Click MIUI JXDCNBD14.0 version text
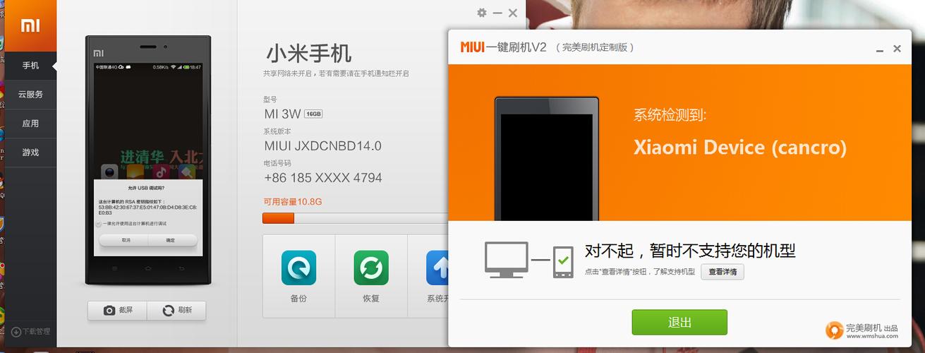 322,146
